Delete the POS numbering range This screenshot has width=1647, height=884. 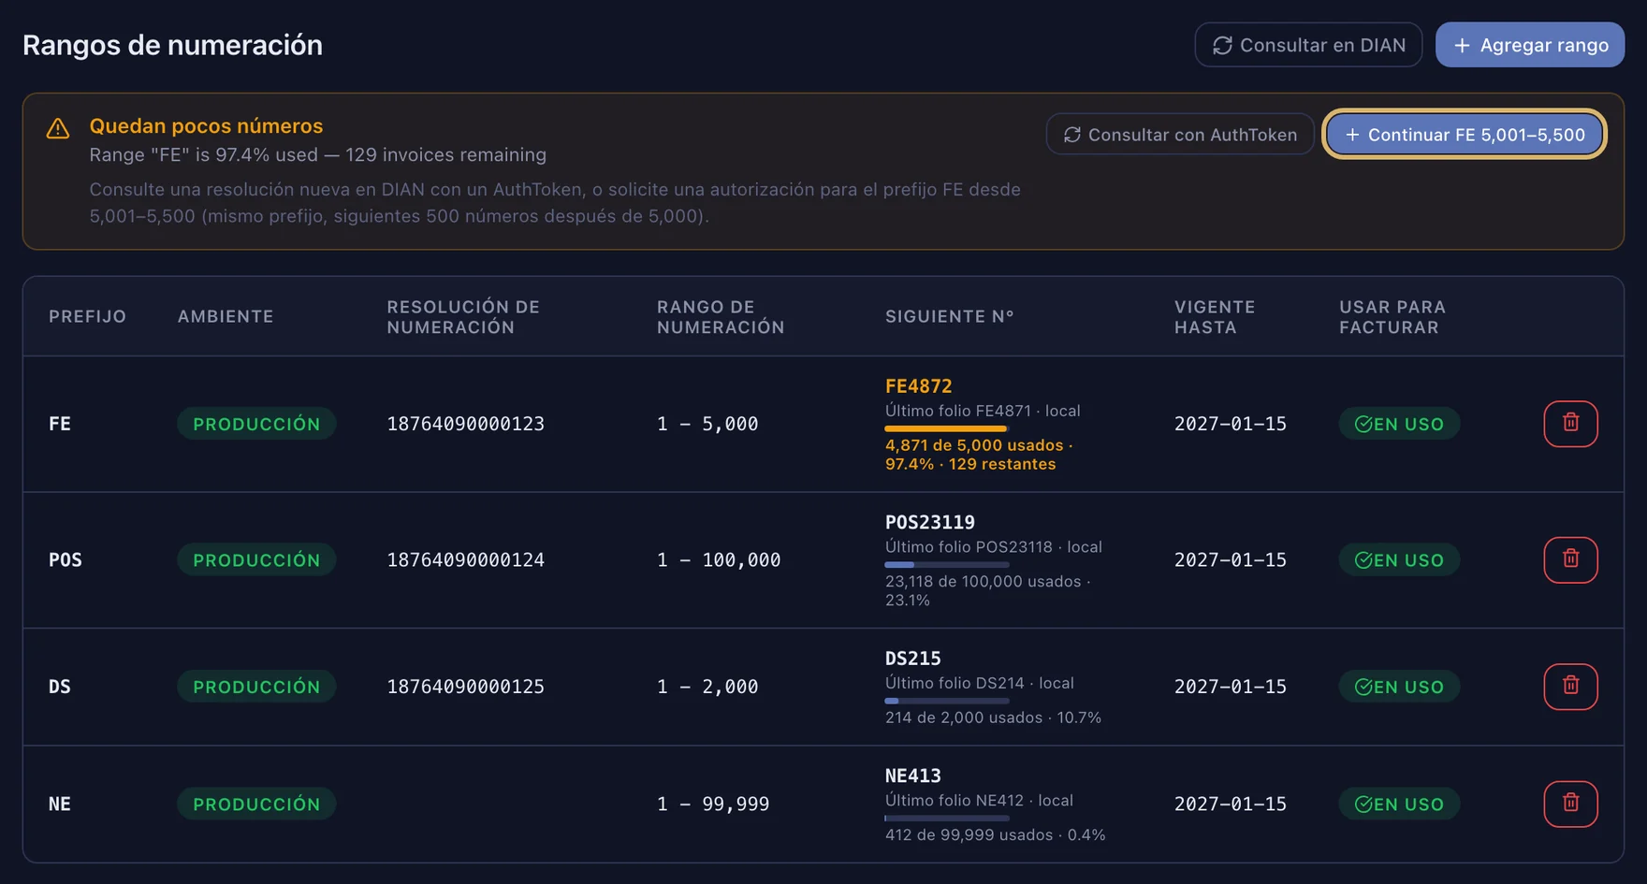tap(1570, 559)
